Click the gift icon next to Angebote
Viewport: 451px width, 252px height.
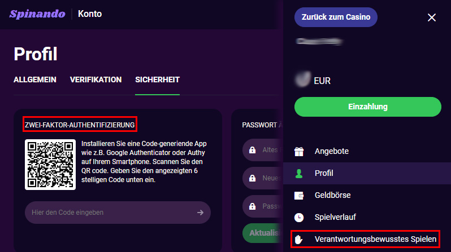[x=300, y=151]
